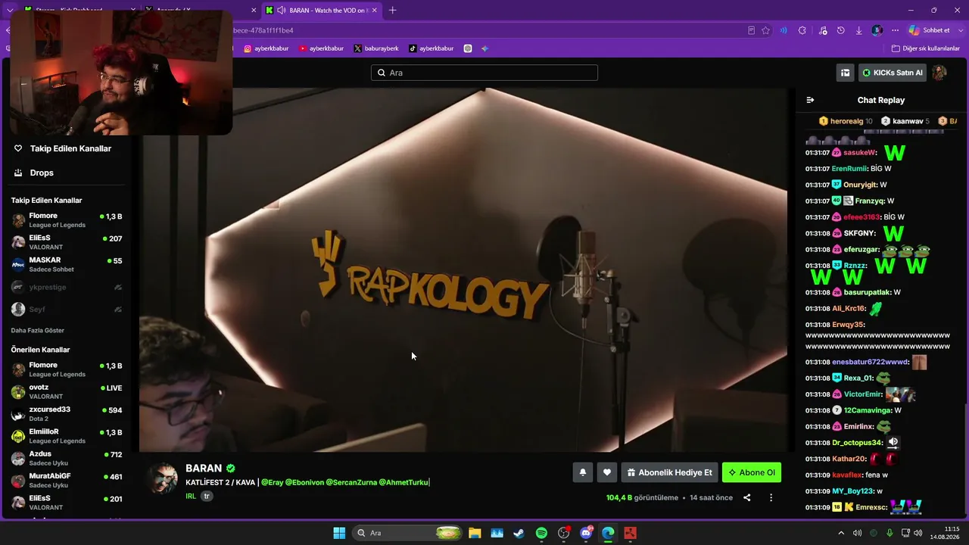Open Takip Edilen Kanallar in sidebar
Screen dimensions: 969x545
coord(63,148)
